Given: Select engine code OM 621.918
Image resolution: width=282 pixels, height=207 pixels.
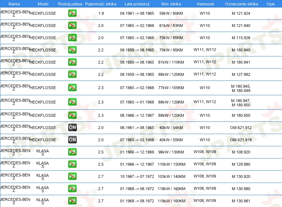Looking at the screenshot, I should click(241, 139).
